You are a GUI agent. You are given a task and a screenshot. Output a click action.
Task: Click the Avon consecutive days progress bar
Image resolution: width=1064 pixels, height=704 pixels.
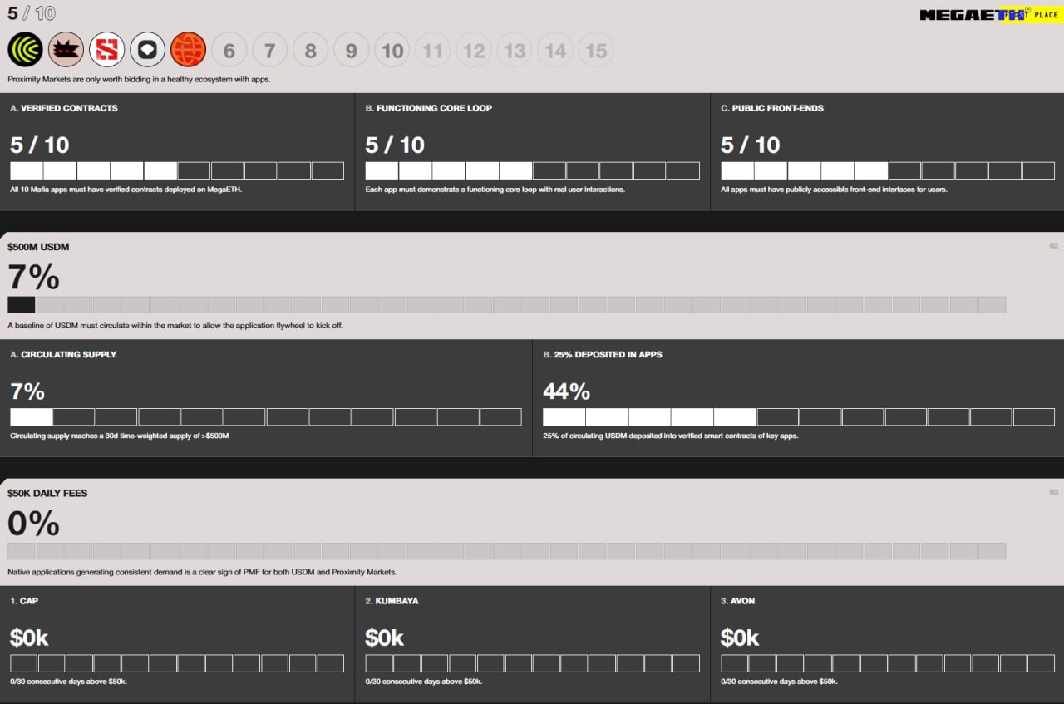888,663
